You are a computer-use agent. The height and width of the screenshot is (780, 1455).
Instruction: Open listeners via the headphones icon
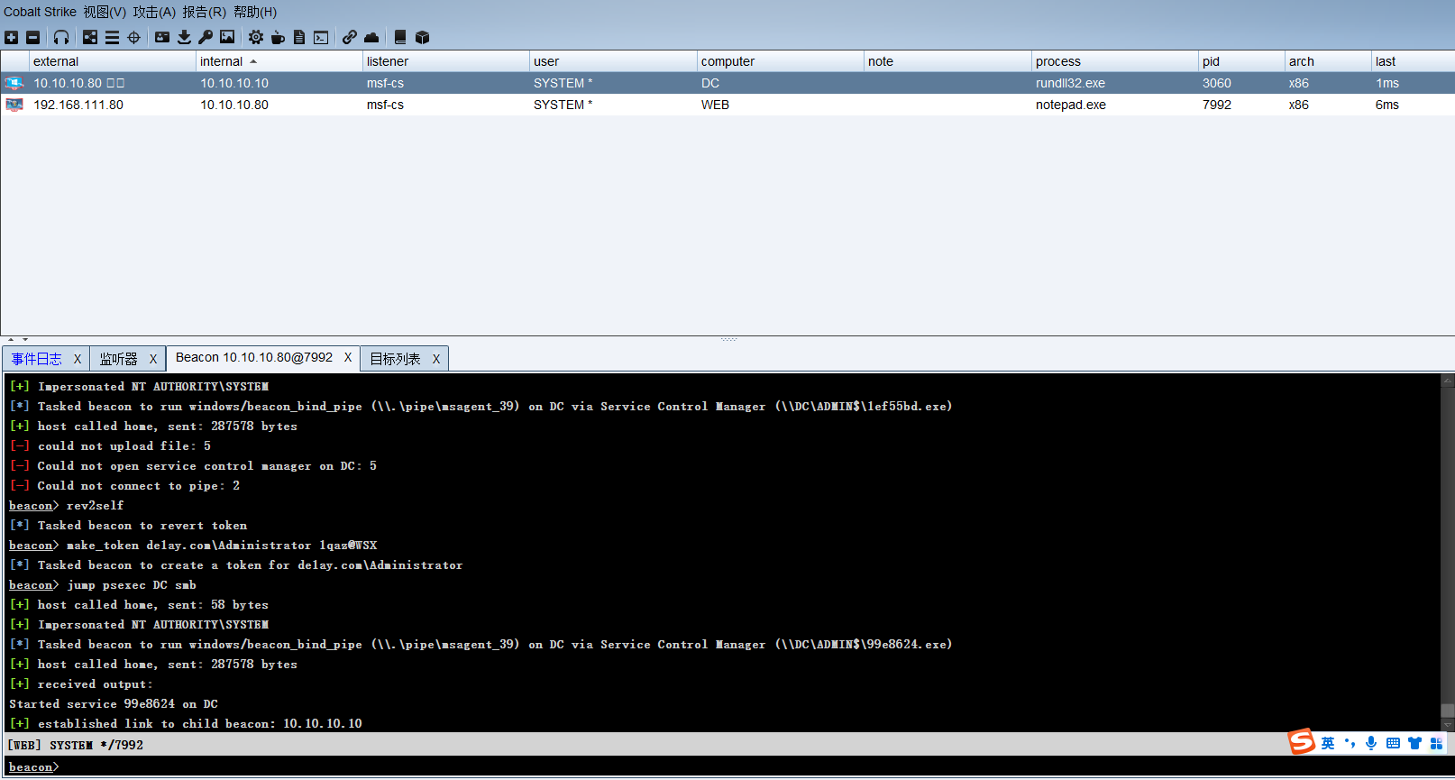pos(61,37)
